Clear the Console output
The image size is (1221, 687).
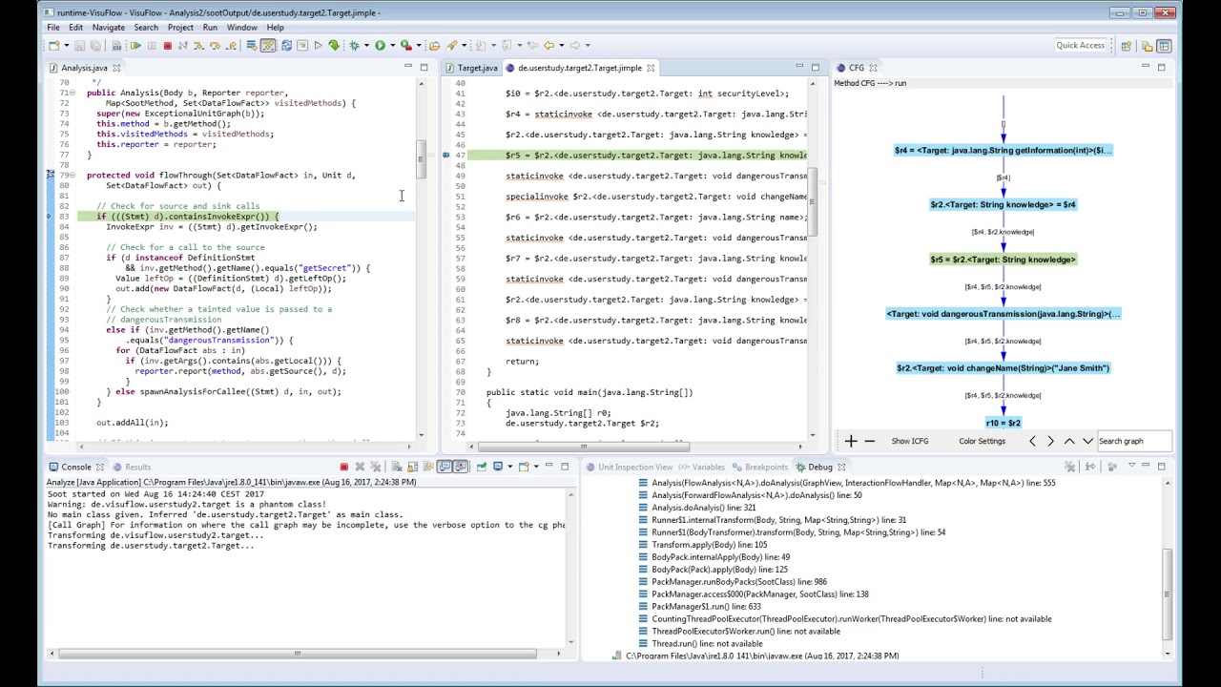397,467
